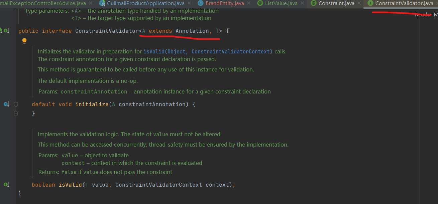Image resolution: width=438 pixels, height=204 pixels.
Task: Click 'This method is guaranteed to be called' line
Action: (x=146, y=69)
